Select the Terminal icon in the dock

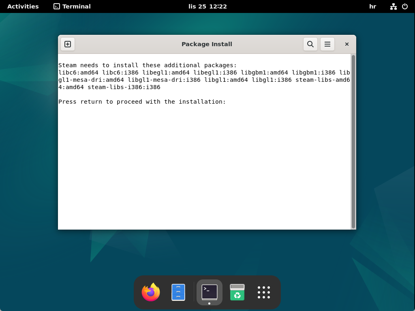tap(209, 292)
